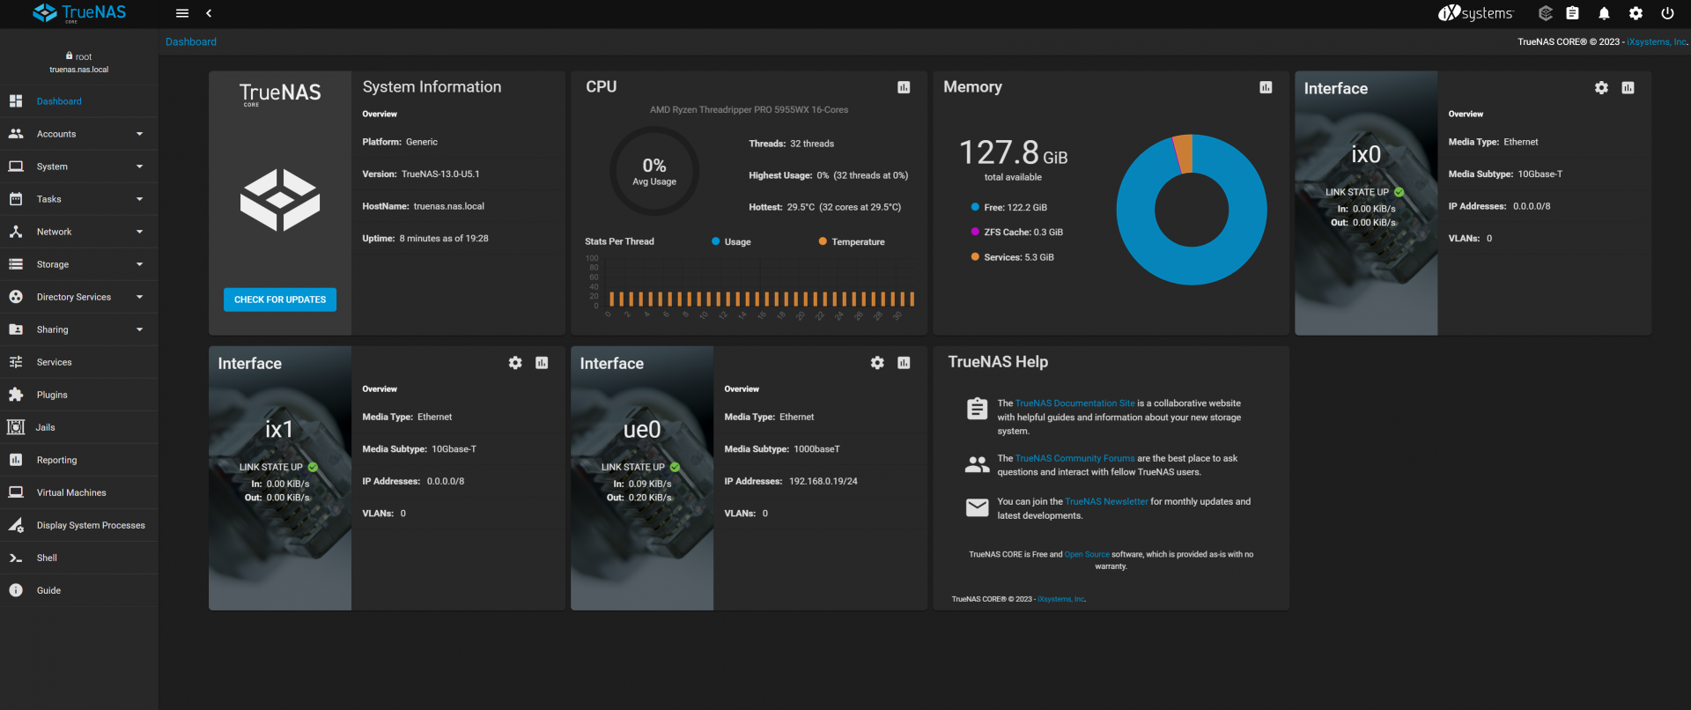Screen dimensions: 1691x710
Task: Expand the Storage menu arrow
Action: point(139,264)
